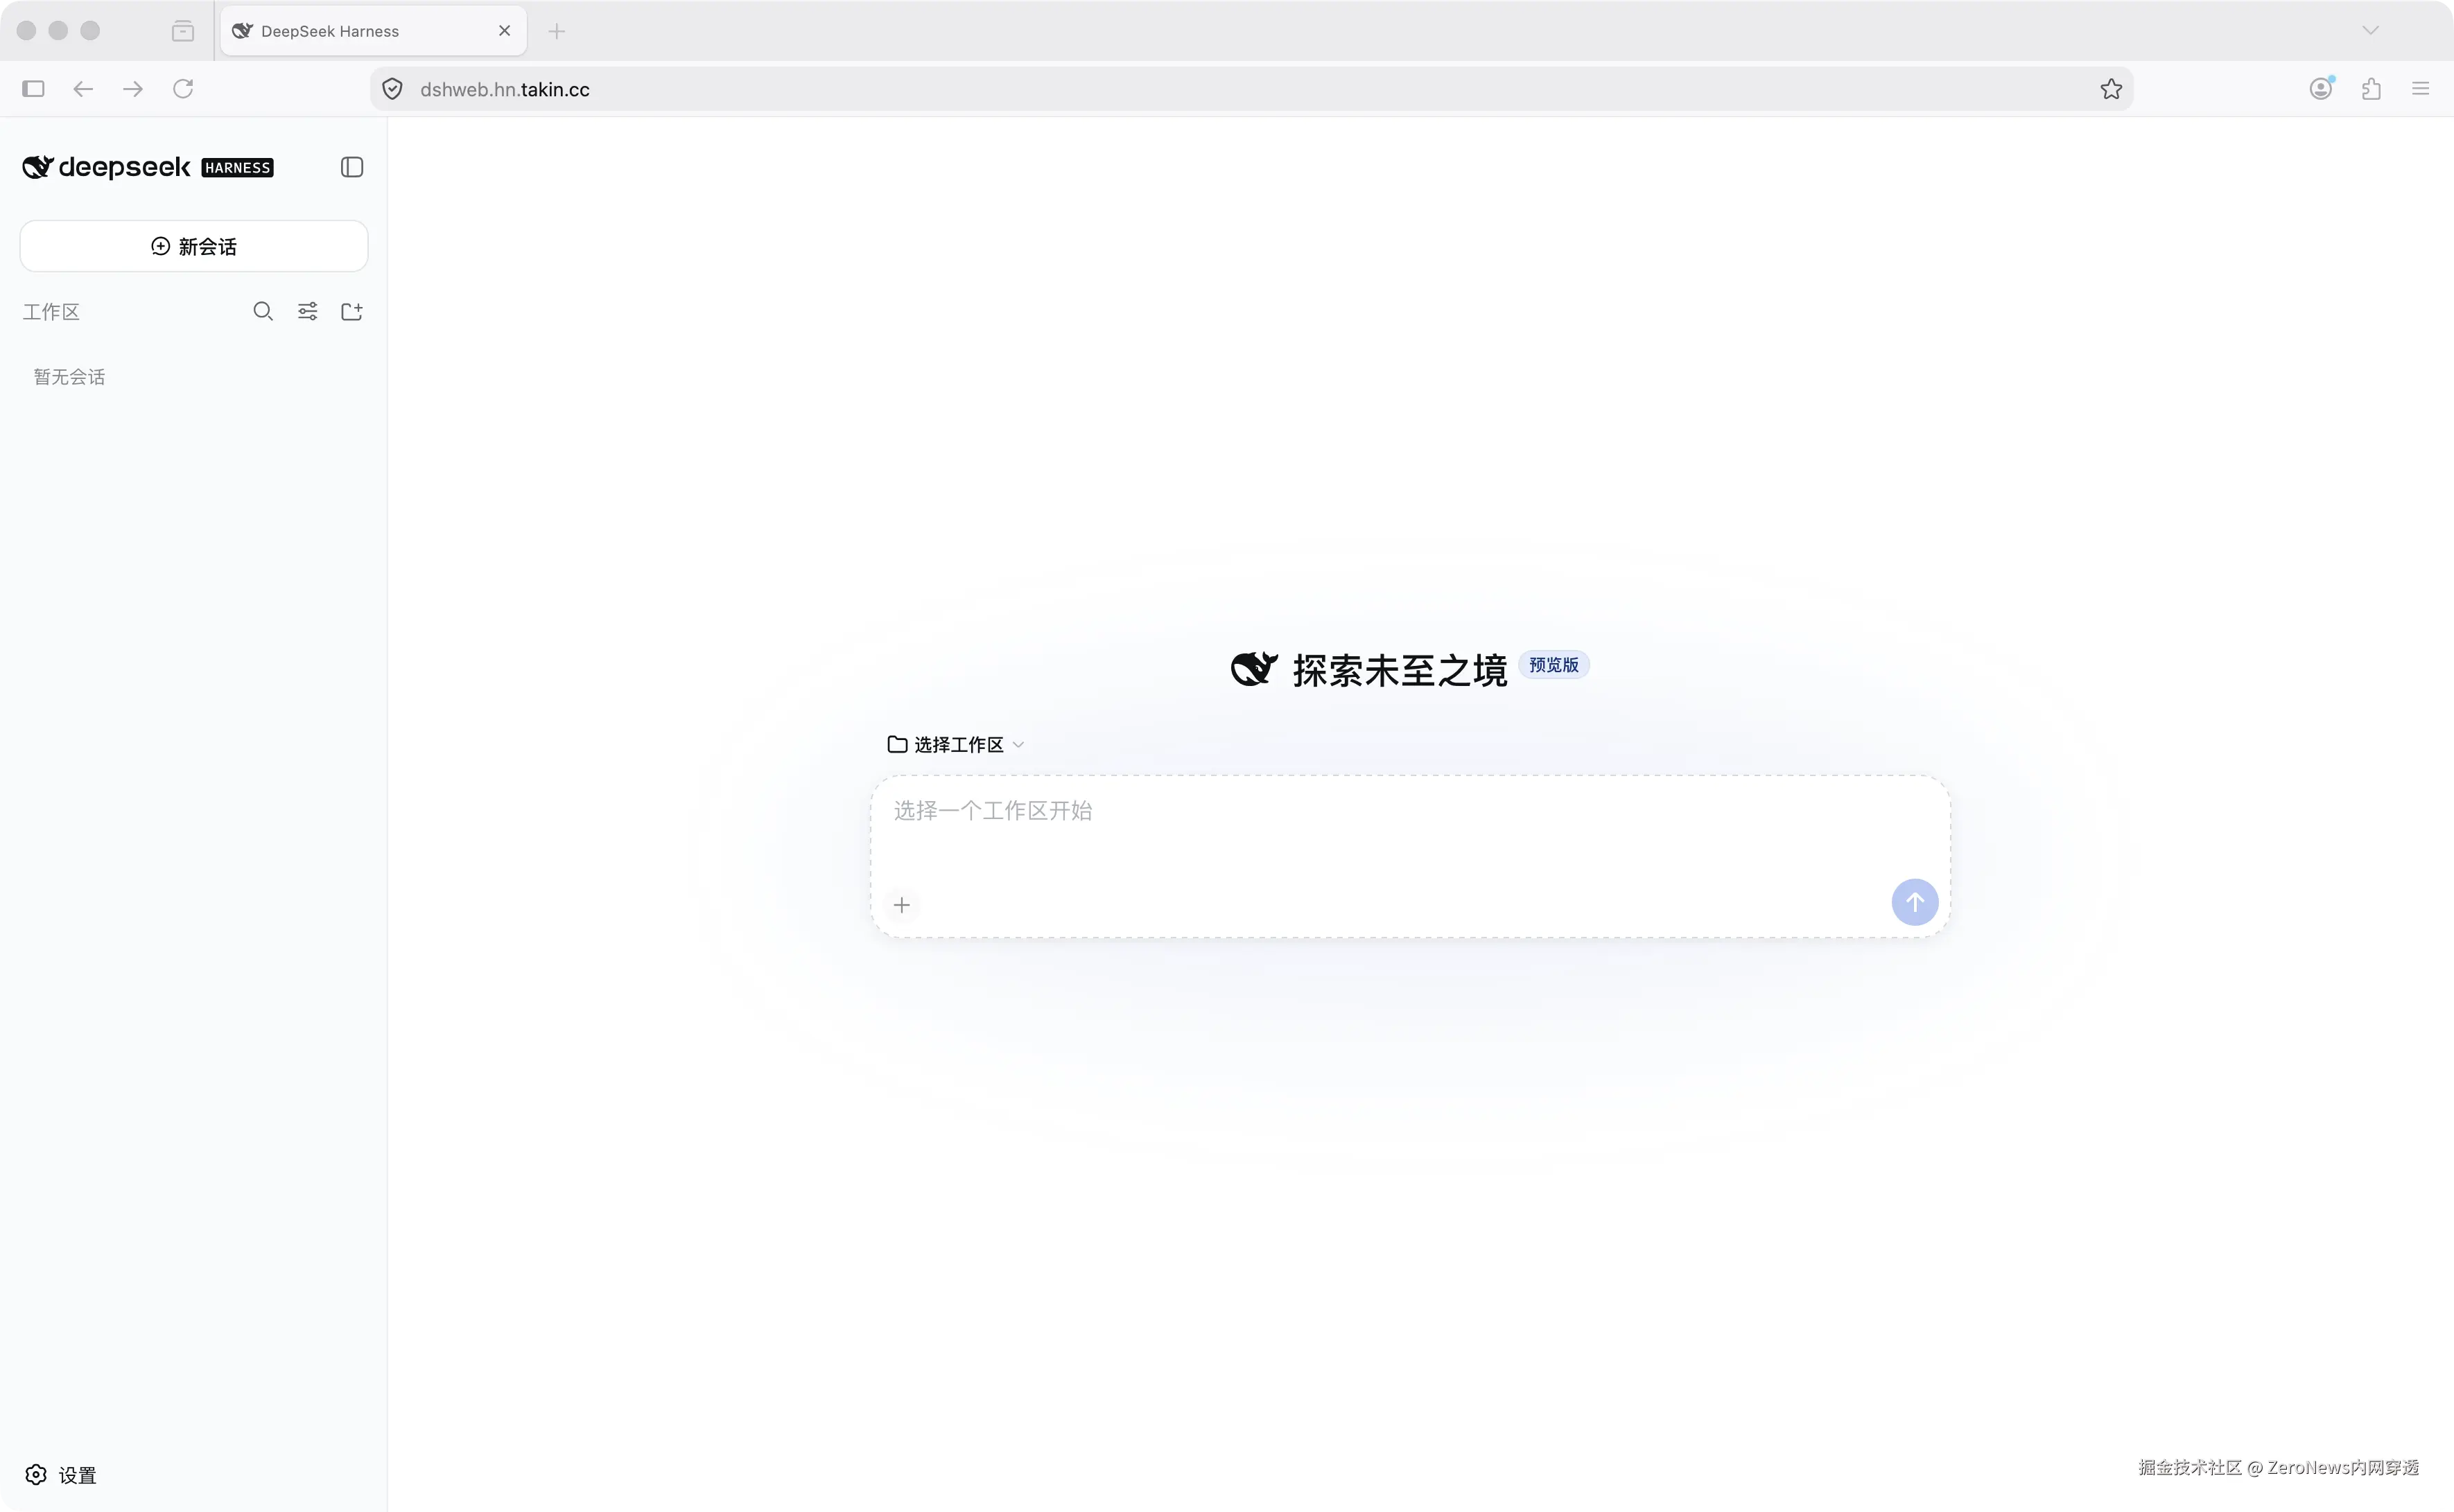Open the browser extensions menu
This screenshot has height=1512, width=2454.
tap(2371, 89)
